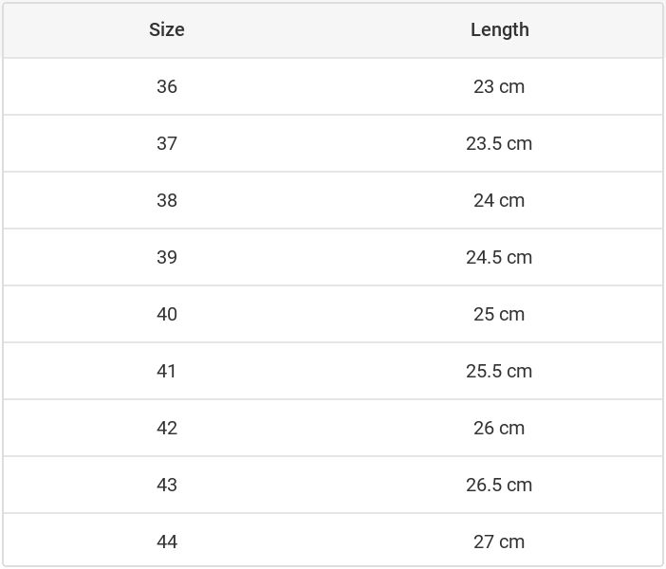Click the 23.5 cm length value
This screenshot has height=569, width=666.
499,143
